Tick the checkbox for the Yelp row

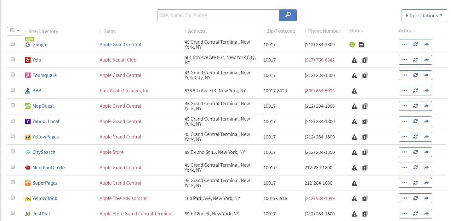13,59
